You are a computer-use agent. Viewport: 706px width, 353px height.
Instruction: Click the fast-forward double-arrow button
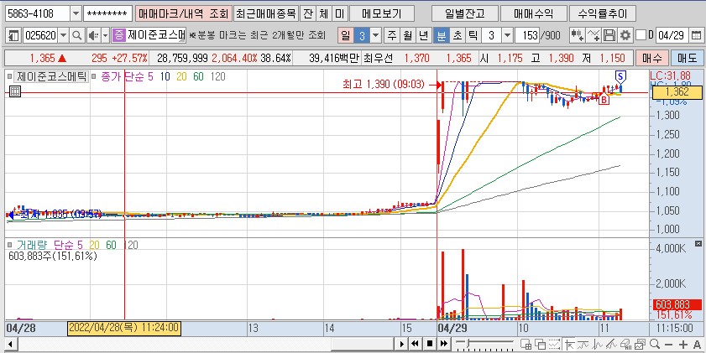[443, 344]
